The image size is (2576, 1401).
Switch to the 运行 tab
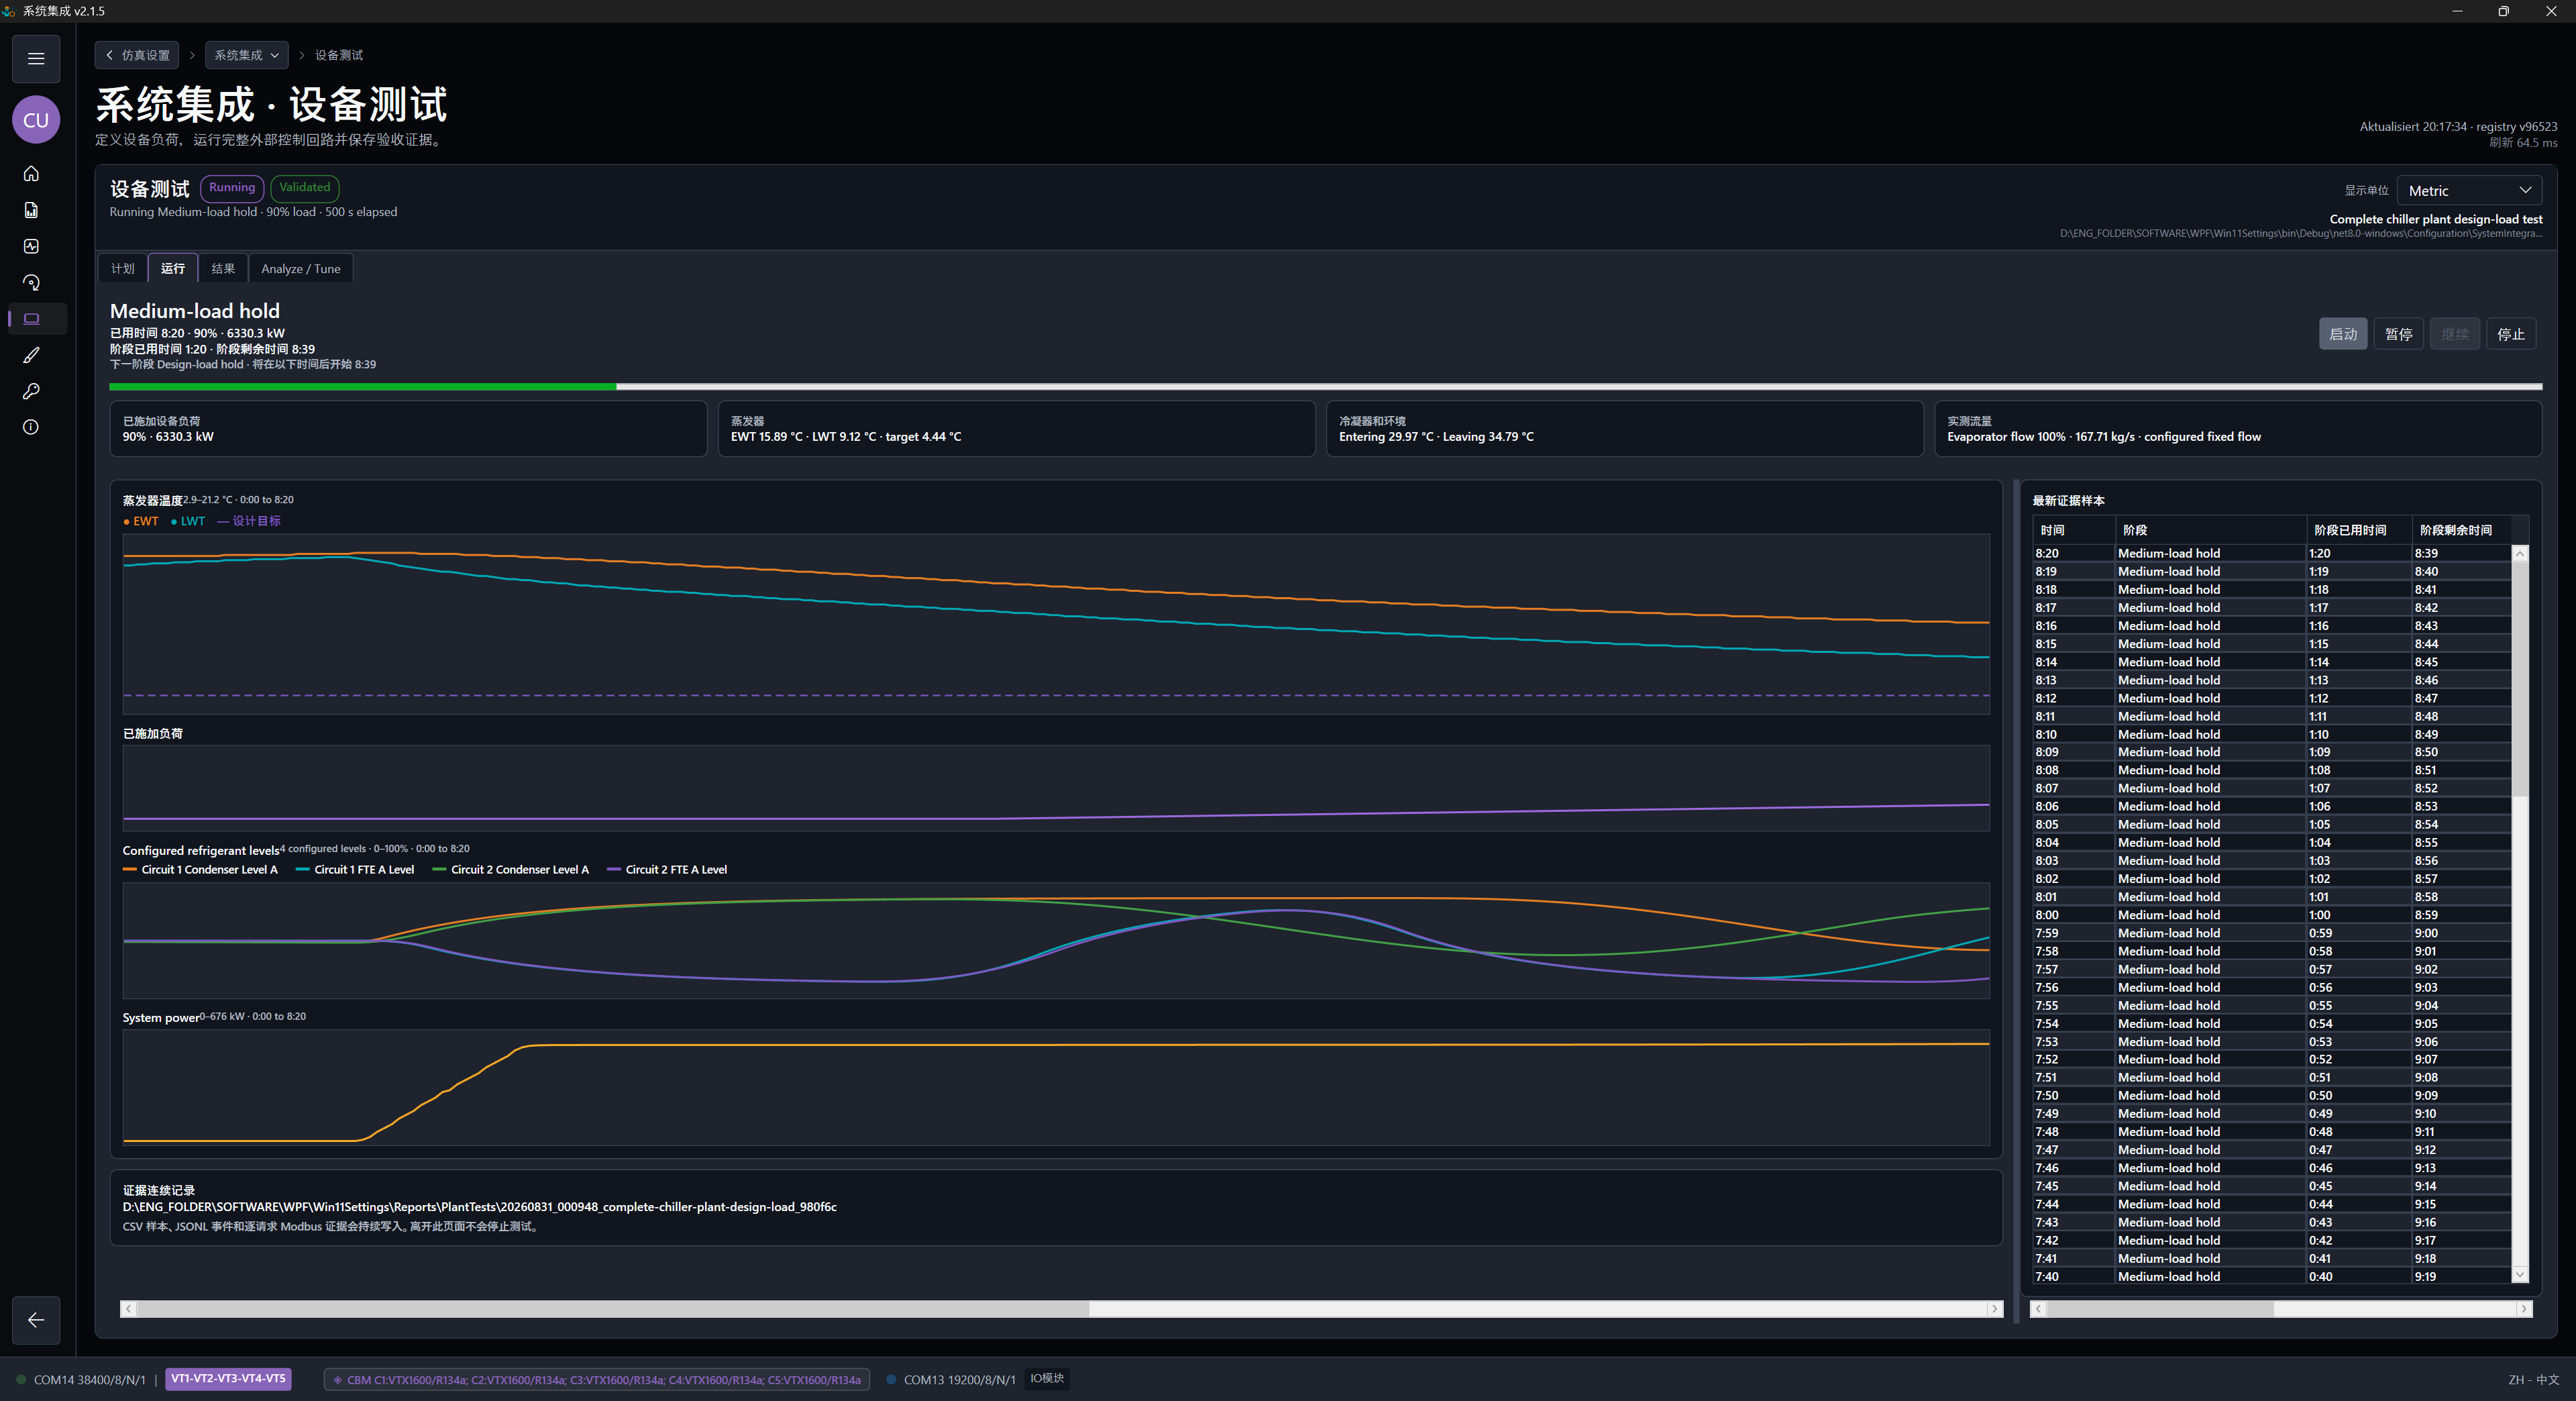(x=173, y=268)
